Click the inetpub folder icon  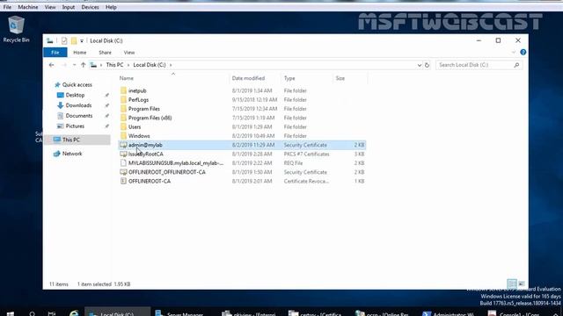point(123,90)
